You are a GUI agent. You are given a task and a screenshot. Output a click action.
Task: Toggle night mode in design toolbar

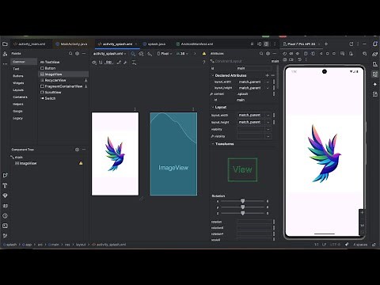point(150,54)
